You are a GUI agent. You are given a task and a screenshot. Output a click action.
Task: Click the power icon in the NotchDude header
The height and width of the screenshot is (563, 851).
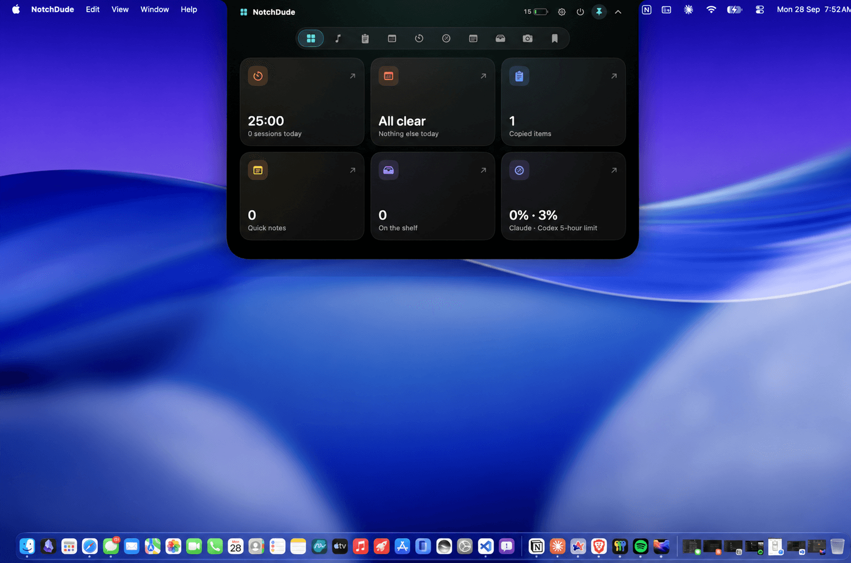[580, 12]
